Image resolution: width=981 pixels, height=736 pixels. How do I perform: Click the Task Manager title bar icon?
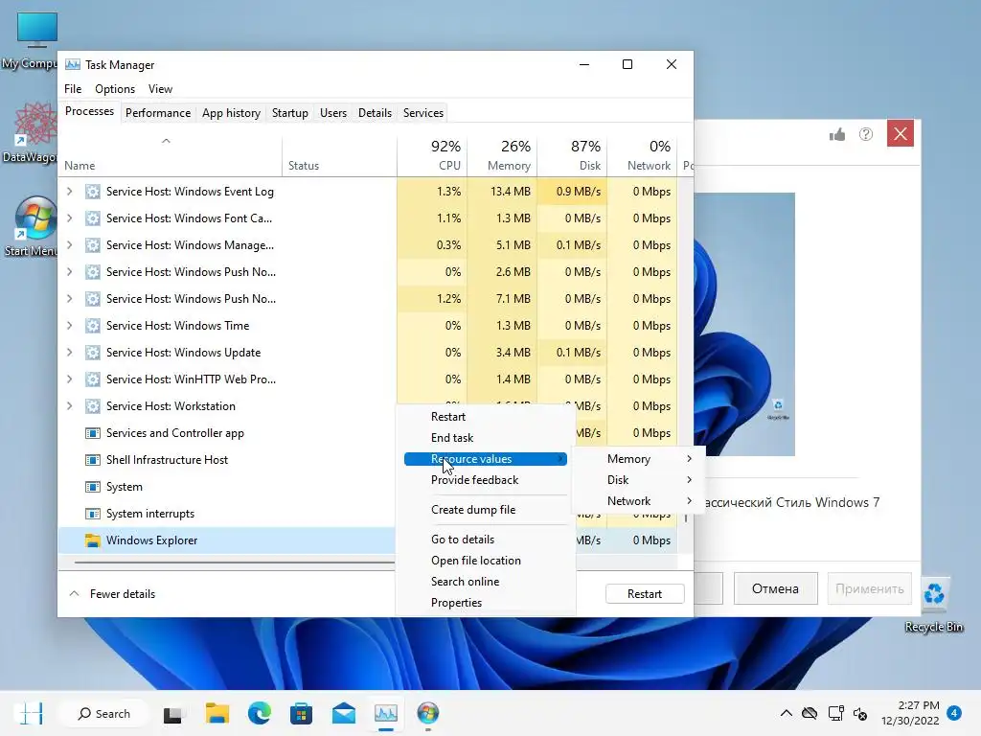tap(73, 64)
